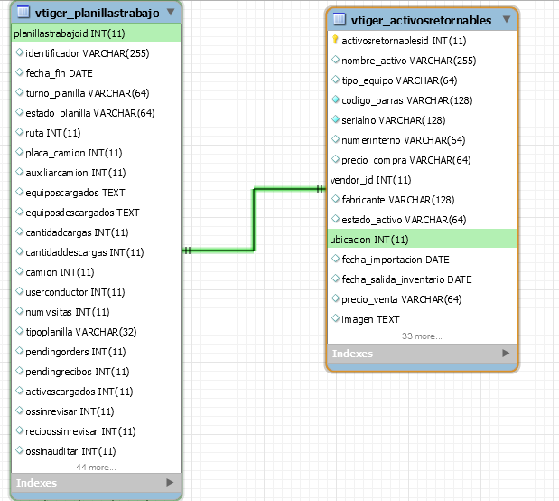The height and width of the screenshot is (501, 559).
Task: Click the primary key icon of activosretornablesid
Action: pos(335,40)
